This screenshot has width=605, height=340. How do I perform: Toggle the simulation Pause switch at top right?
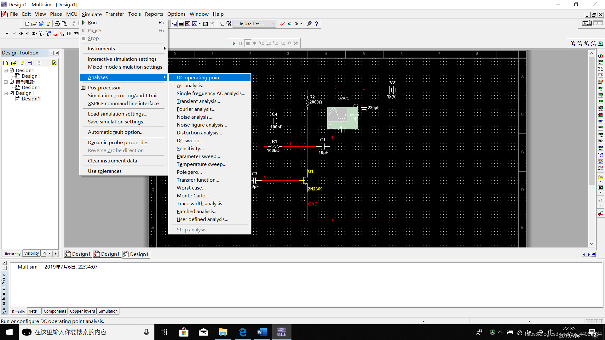coord(598,23)
